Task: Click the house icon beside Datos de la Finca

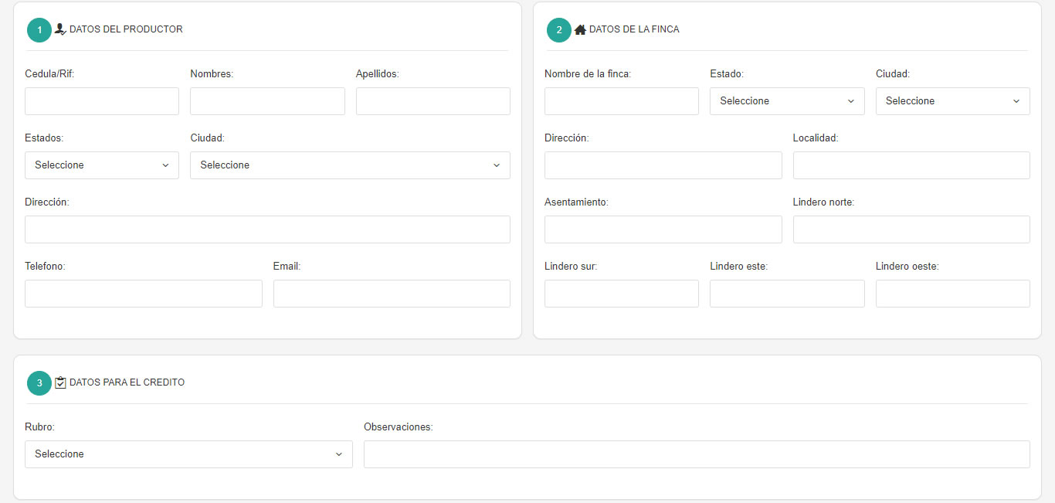Action: pyautogui.click(x=580, y=29)
